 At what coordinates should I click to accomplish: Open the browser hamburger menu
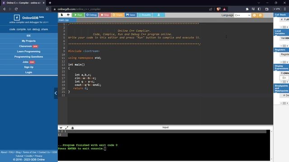[285, 9]
